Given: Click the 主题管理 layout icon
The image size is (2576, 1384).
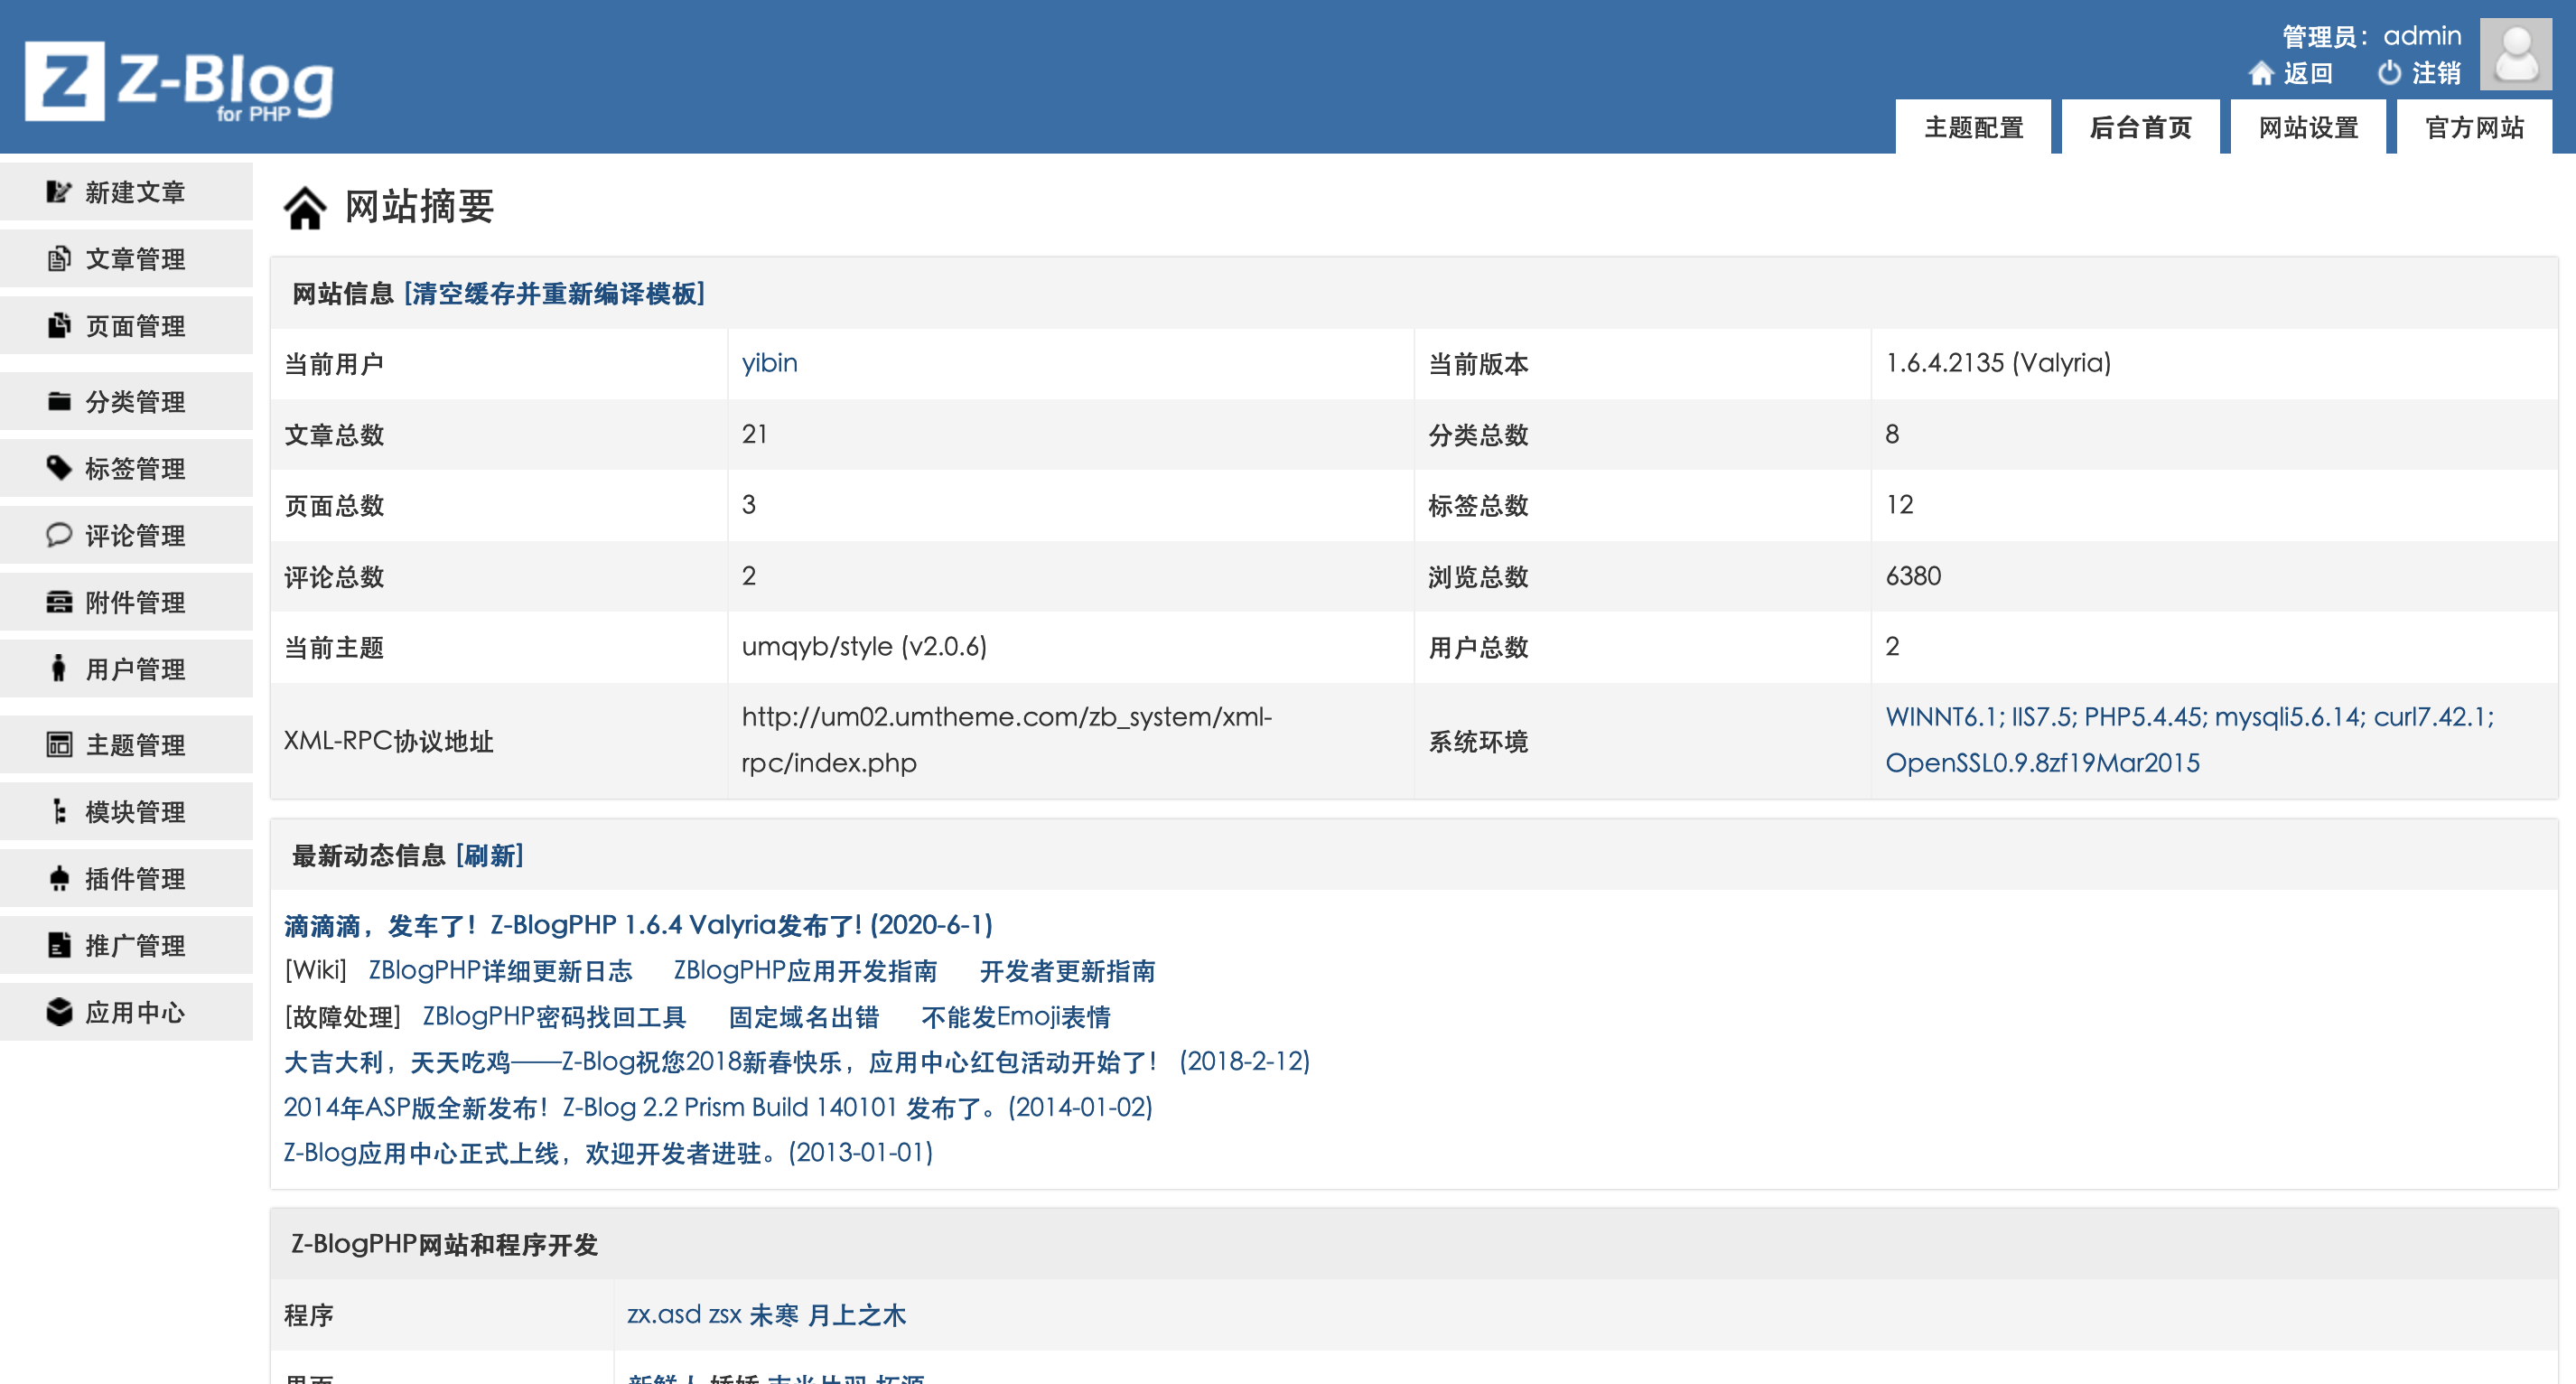Looking at the screenshot, I should [x=59, y=745].
